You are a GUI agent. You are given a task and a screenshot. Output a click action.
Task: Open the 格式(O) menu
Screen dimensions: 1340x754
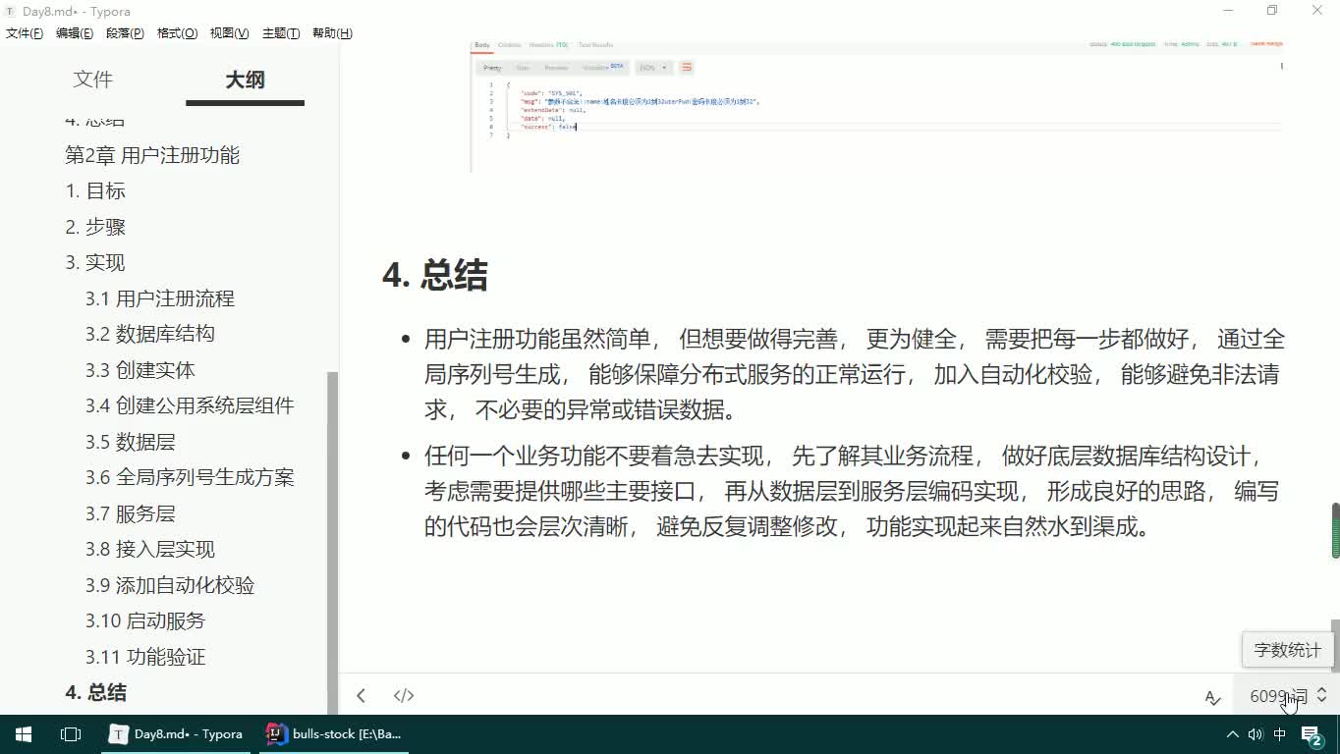coord(177,33)
